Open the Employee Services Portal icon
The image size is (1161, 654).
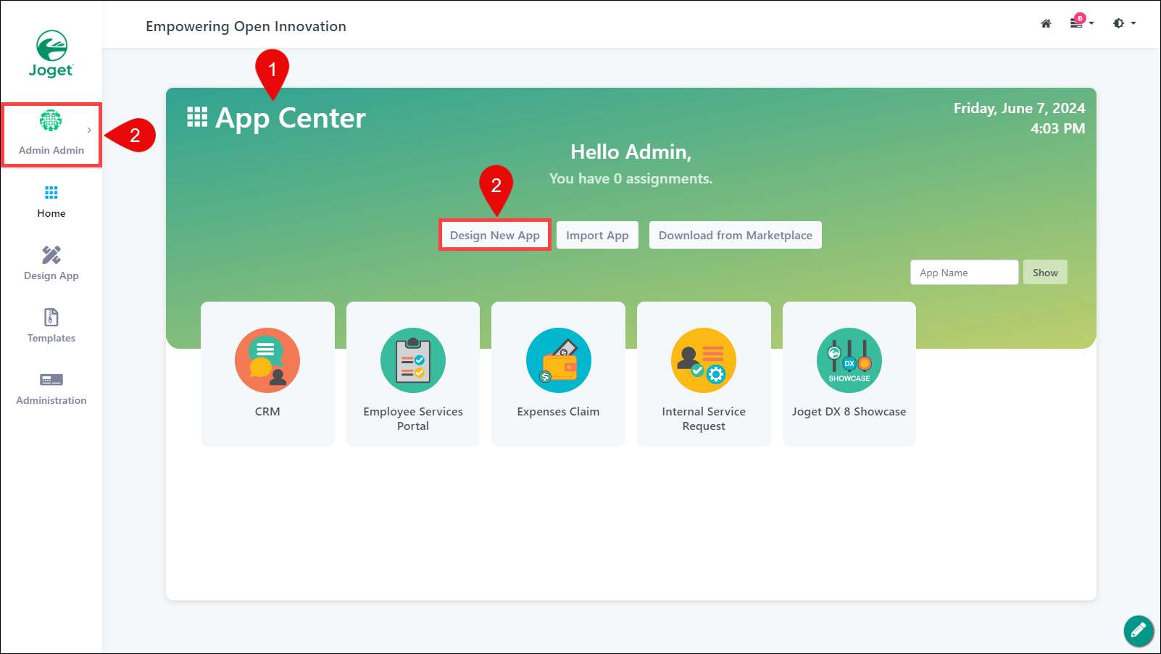point(413,360)
